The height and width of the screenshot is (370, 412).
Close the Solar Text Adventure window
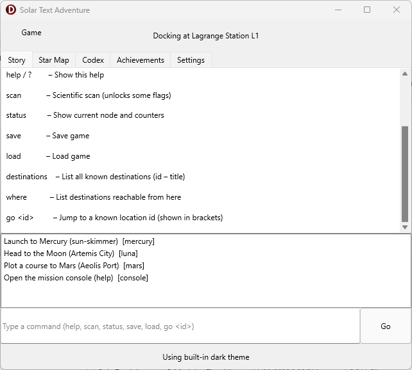coord(397,10)
